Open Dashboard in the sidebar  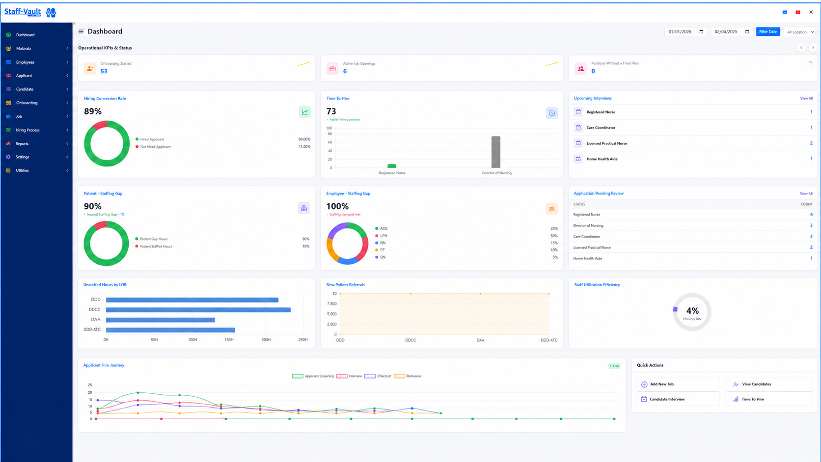click(x=37, y=35)
